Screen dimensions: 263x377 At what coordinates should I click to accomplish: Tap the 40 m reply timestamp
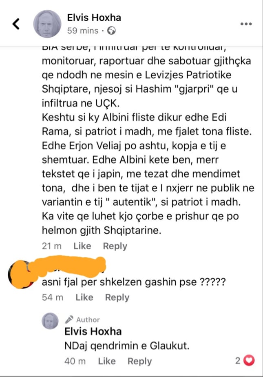pos(75,361)
